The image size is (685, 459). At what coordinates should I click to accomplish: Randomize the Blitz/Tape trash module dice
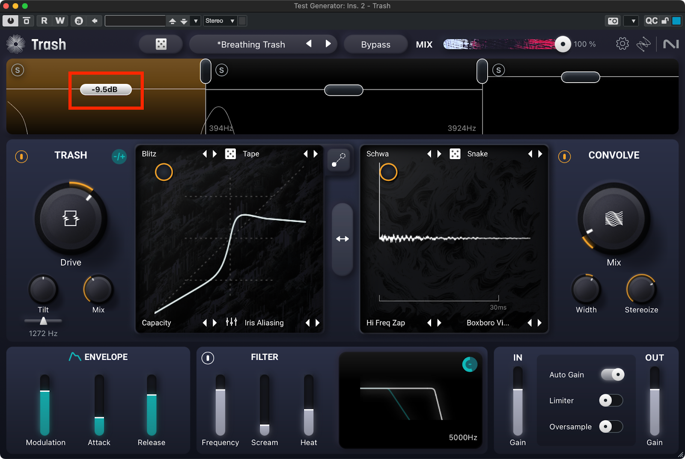point(230,154)
